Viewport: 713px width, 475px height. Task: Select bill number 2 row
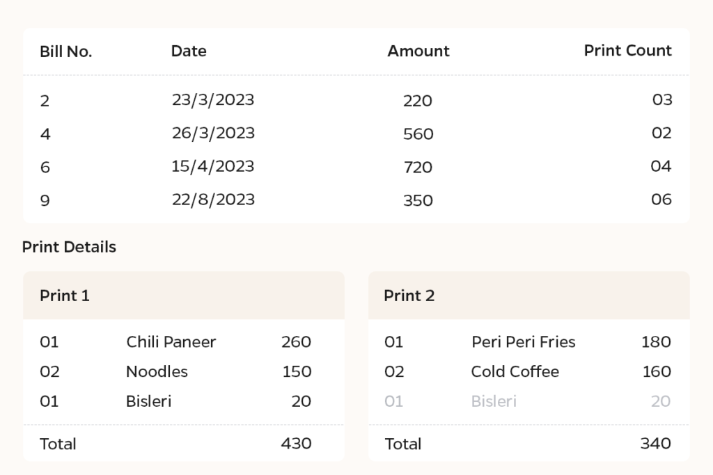coord(356,100)
